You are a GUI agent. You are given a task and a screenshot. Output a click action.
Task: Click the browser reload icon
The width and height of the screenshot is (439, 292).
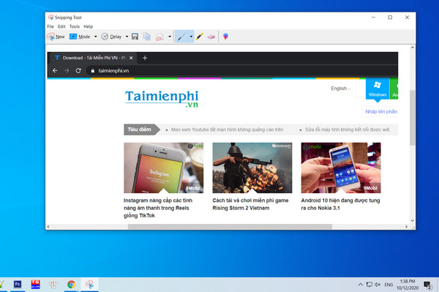click(78, 70)
